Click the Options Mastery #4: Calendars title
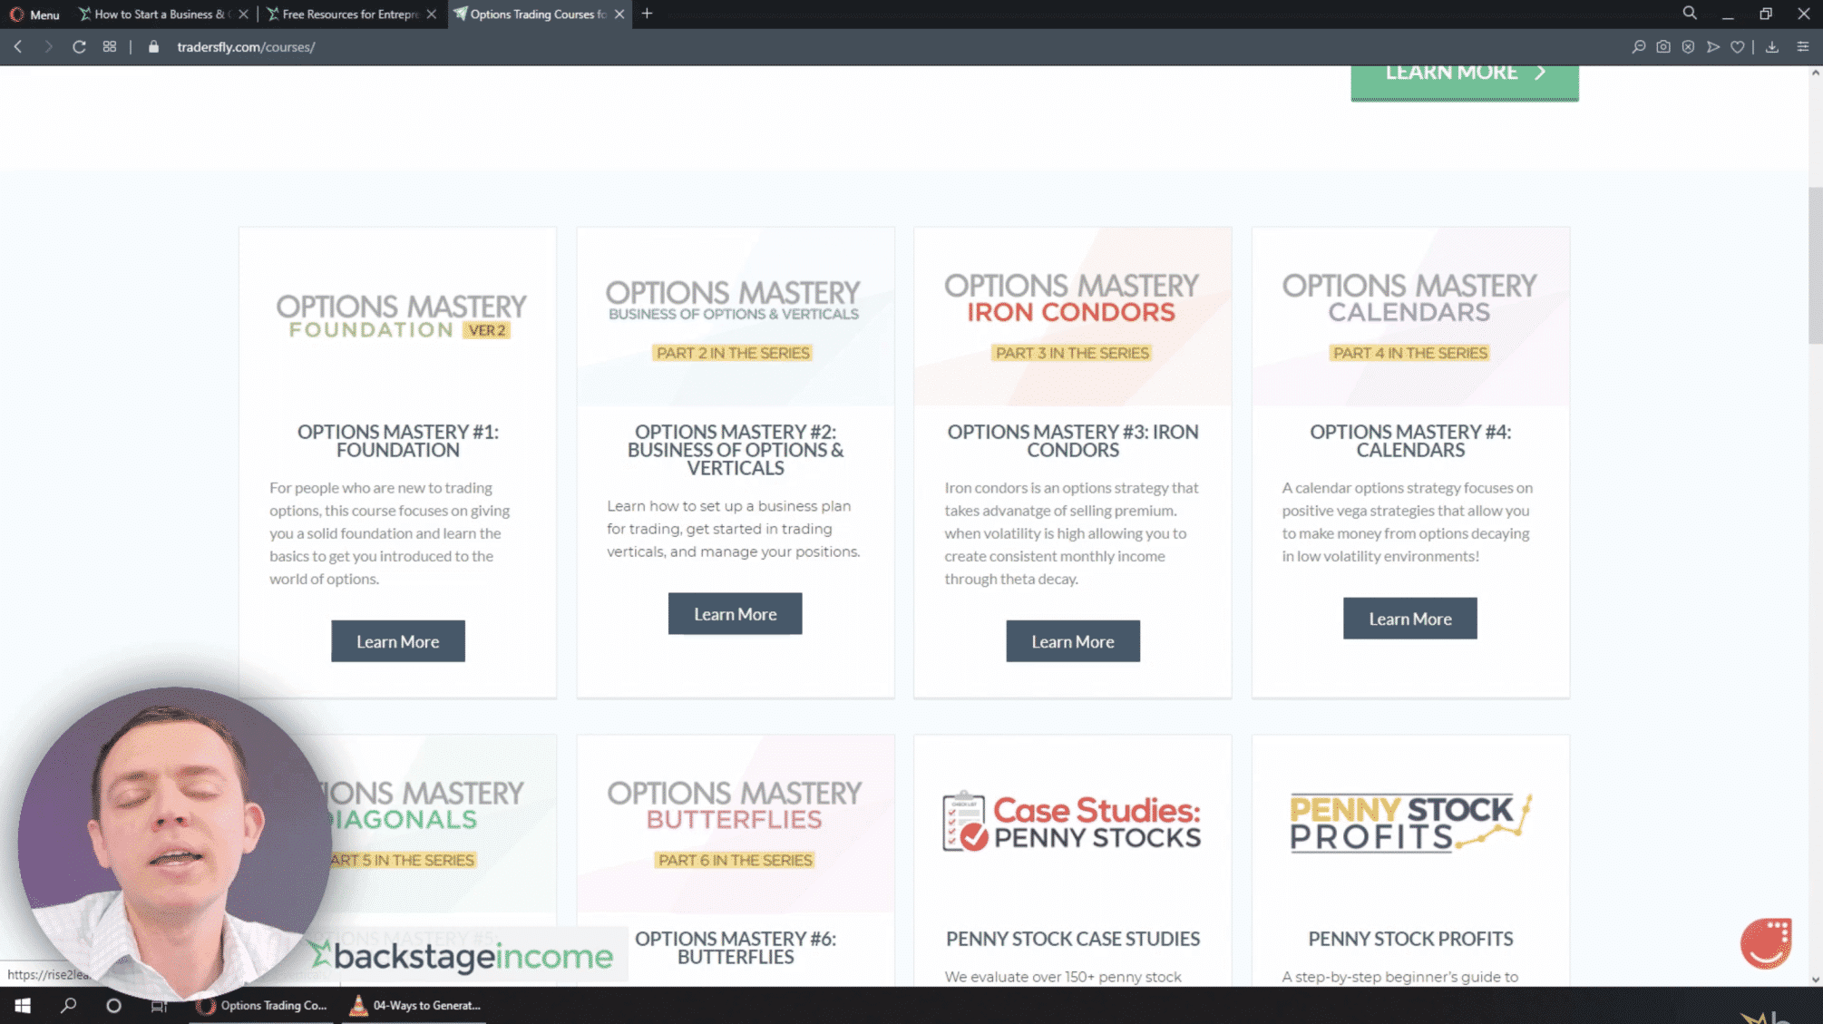1823x1024 pixels. (x=1409, y=441)
